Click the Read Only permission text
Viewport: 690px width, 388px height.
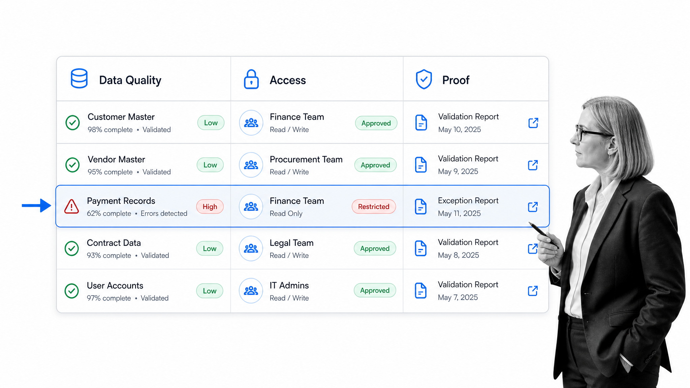(286, 214)
